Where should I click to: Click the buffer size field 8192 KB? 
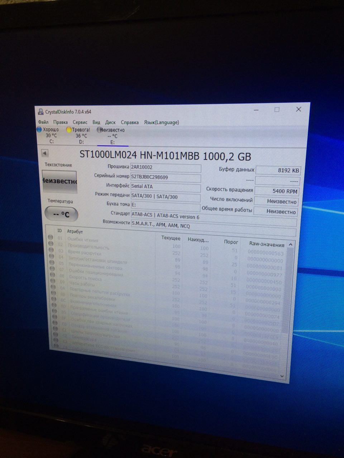pyautogui.click(x=278, y=171)
